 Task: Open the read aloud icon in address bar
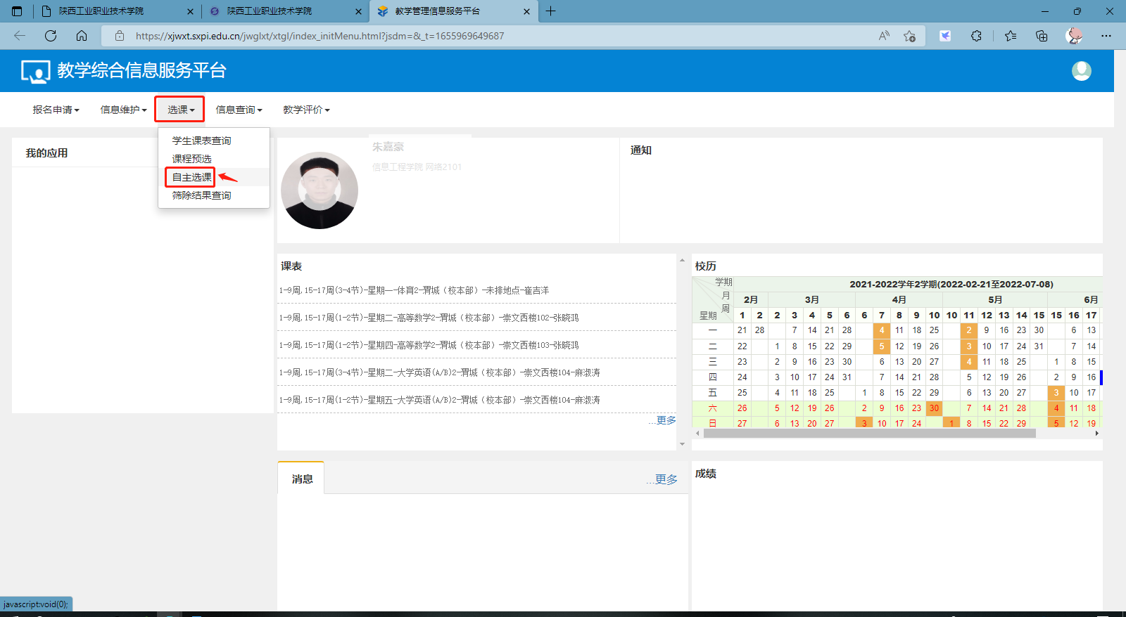coord(884,36)
